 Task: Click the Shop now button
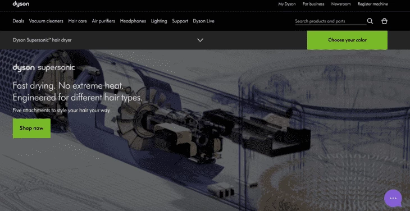click(x=31, y=128)
